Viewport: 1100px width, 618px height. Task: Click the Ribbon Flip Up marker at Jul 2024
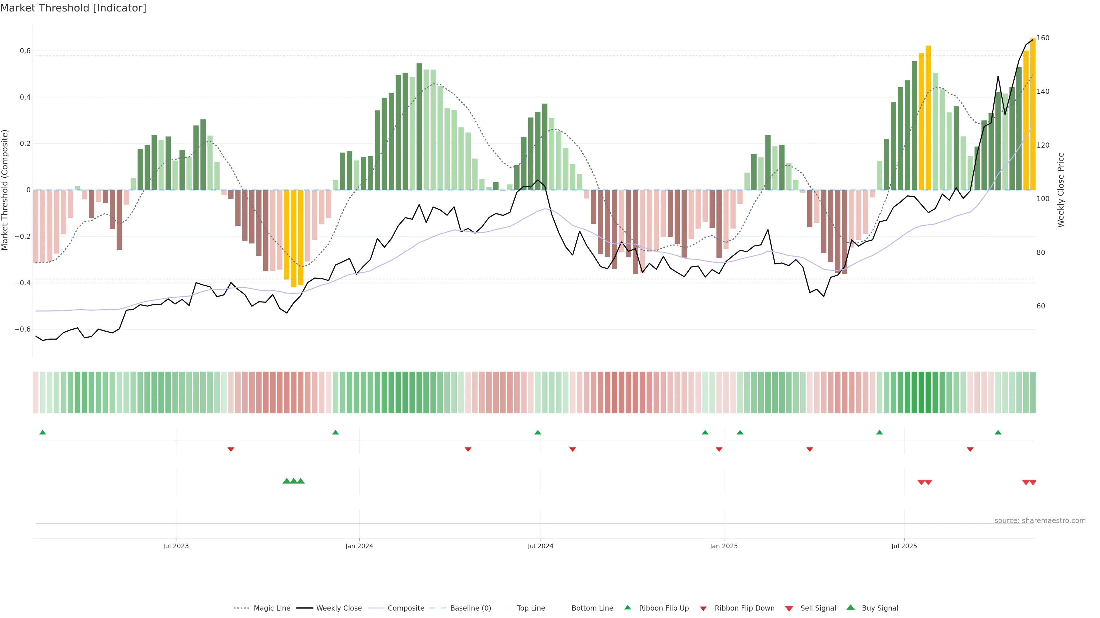[538, 433]
